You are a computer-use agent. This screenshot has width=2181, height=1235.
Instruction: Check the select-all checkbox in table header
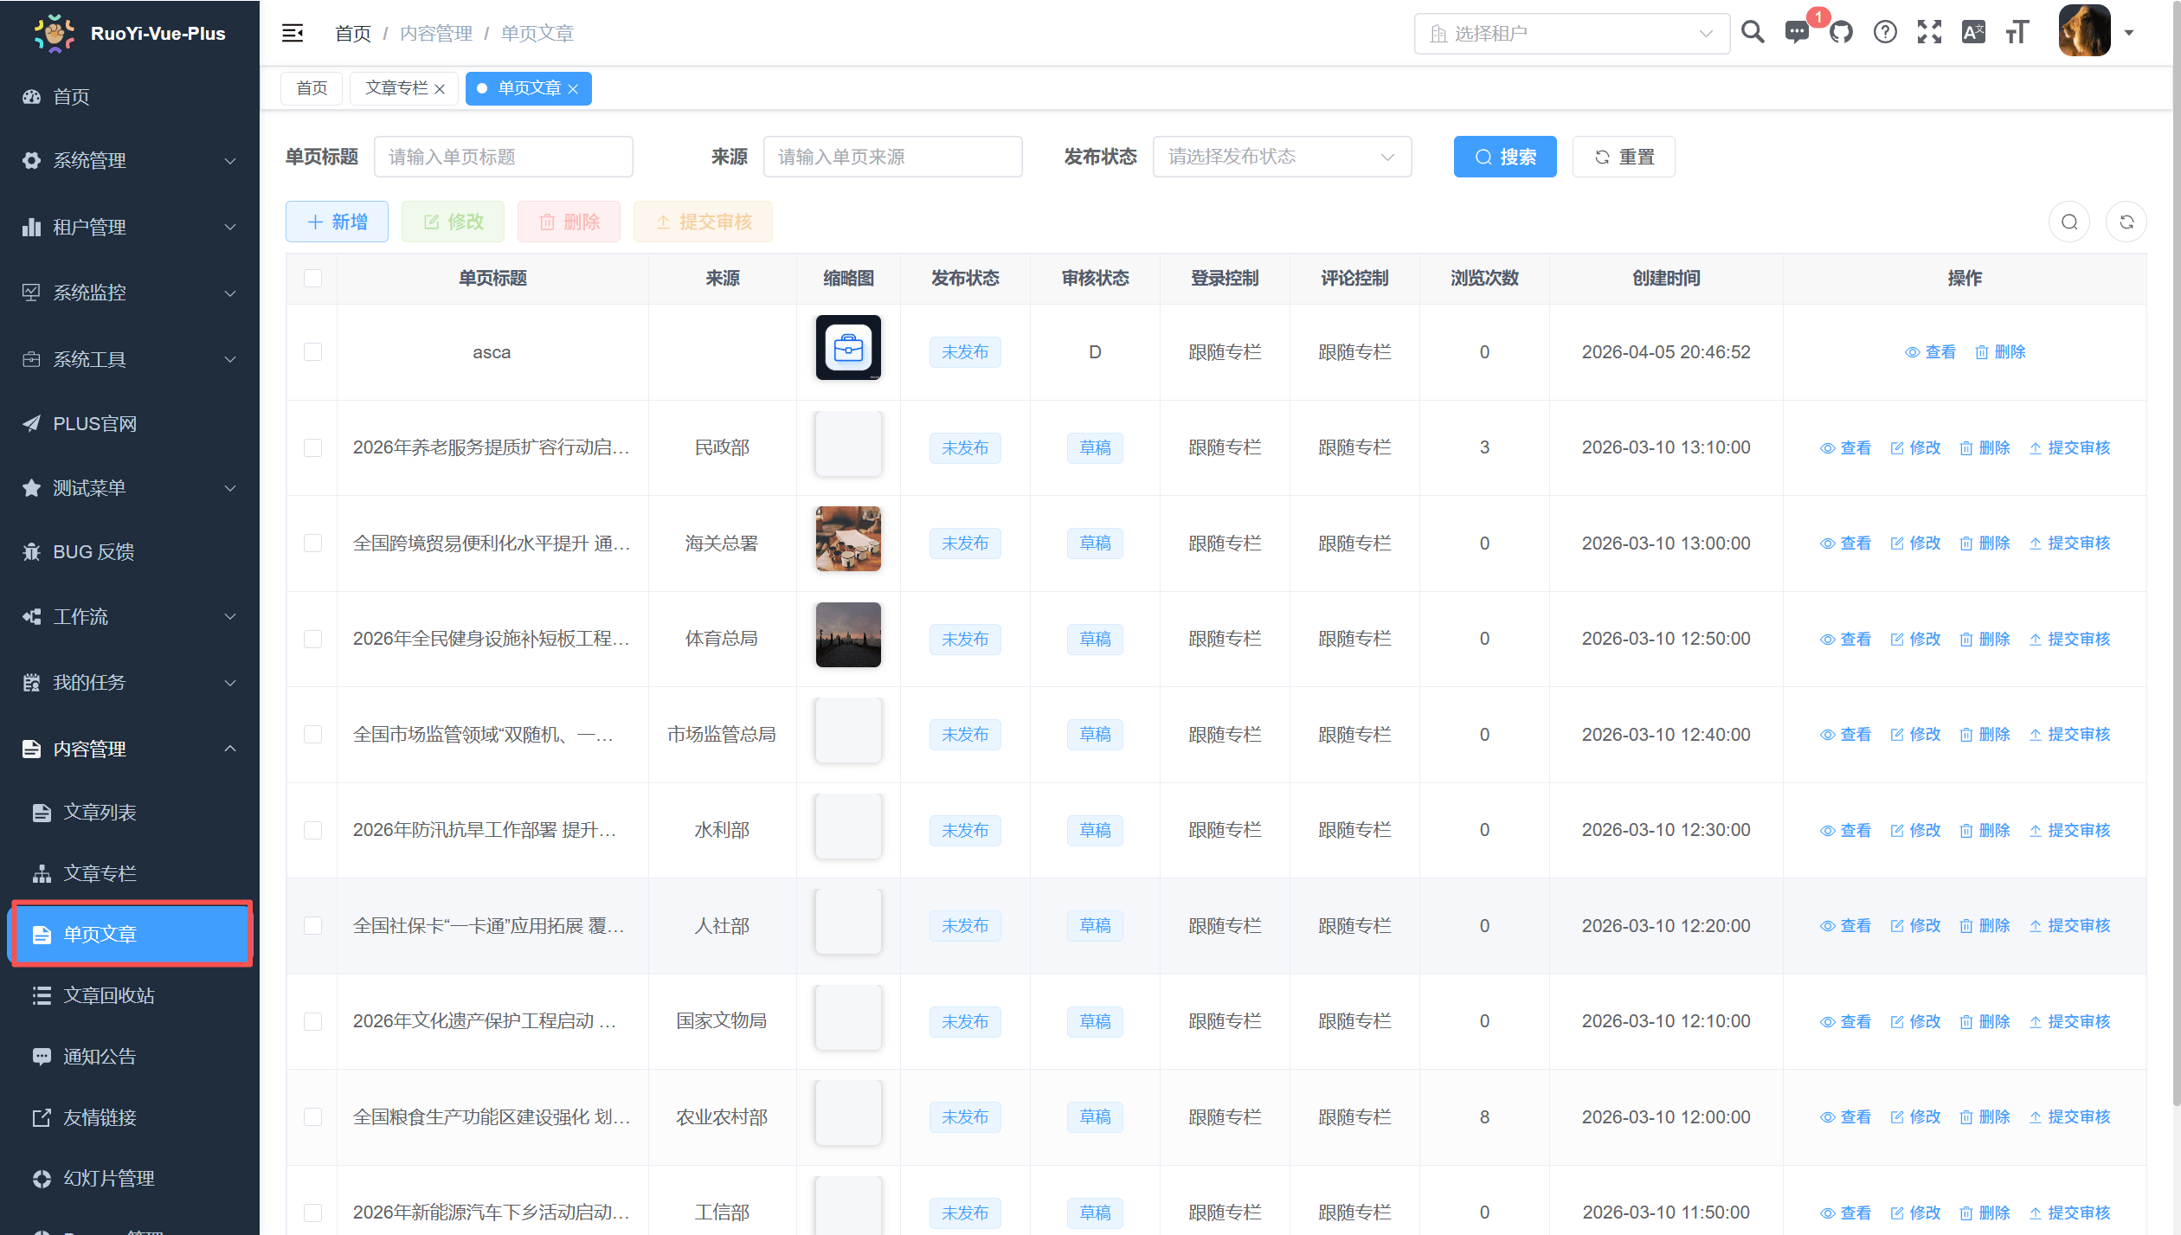coord(312,278)
